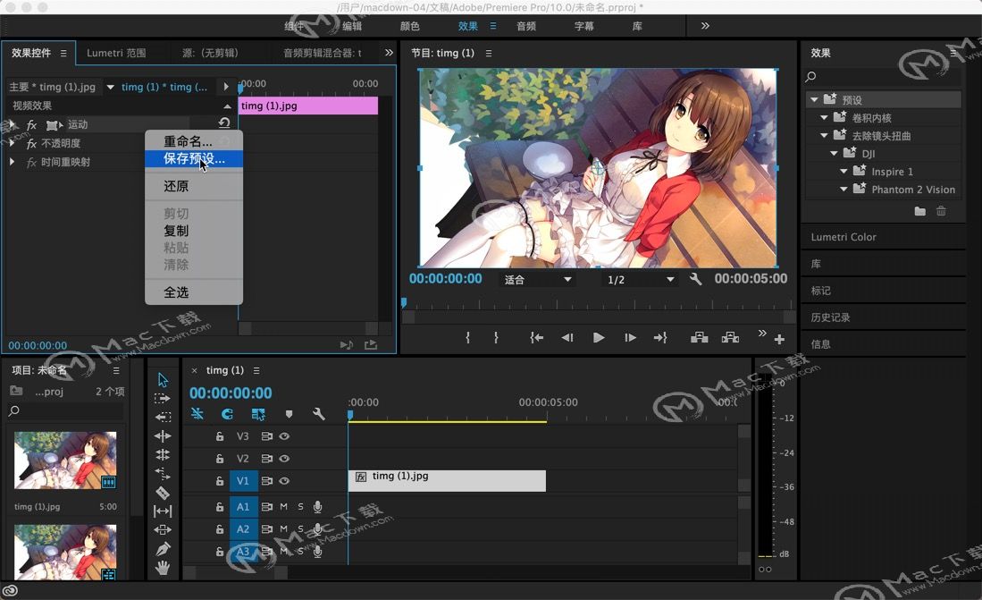Select the Pen tool
Screen dimensions: 982x600
point(163,549)
